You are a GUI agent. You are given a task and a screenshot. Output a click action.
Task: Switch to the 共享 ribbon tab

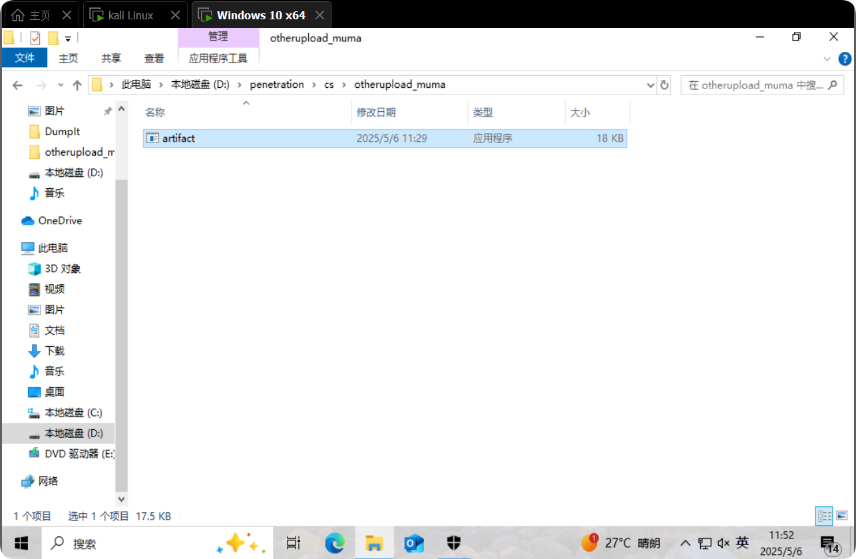click(x=111, y=59)
